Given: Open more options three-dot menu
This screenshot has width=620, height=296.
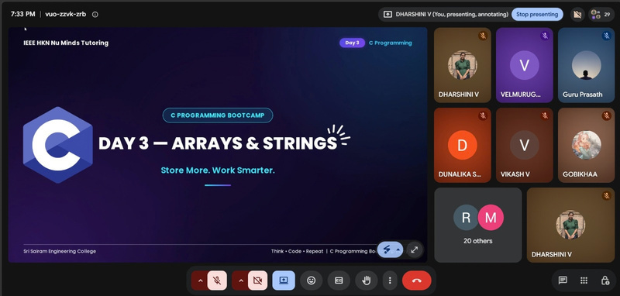Looking at the screenshot, I should [x=390, y=281].
